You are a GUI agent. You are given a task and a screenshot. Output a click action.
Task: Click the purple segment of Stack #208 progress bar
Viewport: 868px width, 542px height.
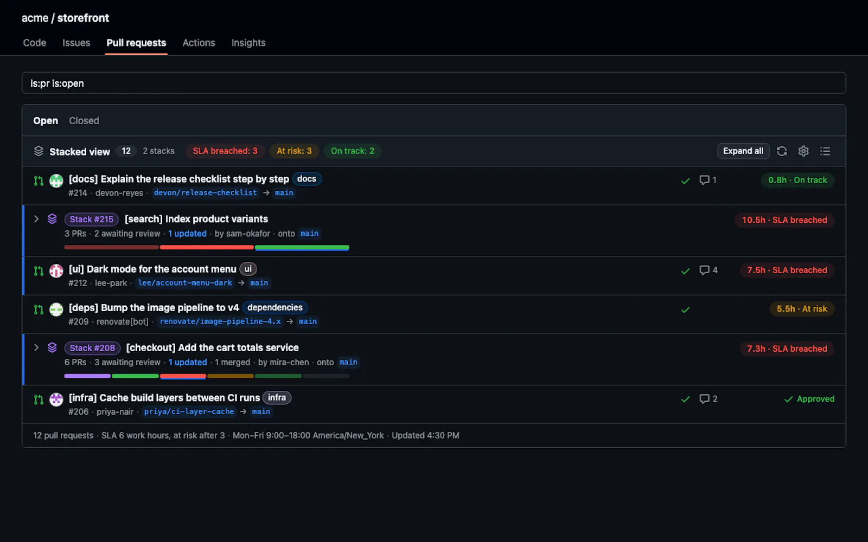pos(87,376)
